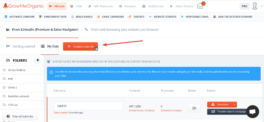Click the Contacts column header
This screenshot has height=122, width=264.
(135, 91)
